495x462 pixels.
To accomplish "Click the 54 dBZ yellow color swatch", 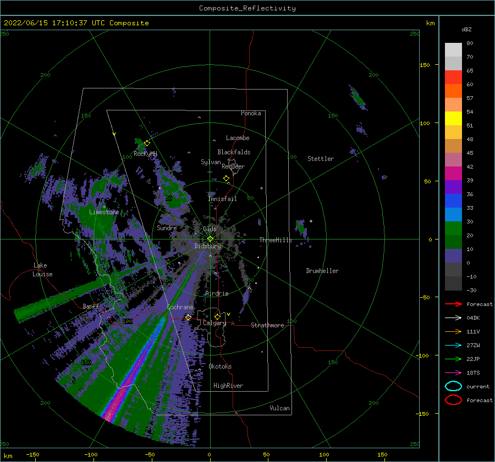I will pos(453,118).
